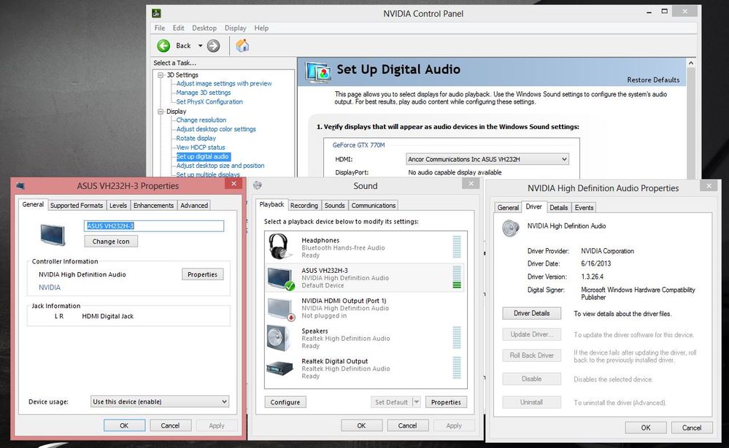Select Adjust desktop size and position
The width and height of the screenshot is (729, 448).
pos(220,166)
